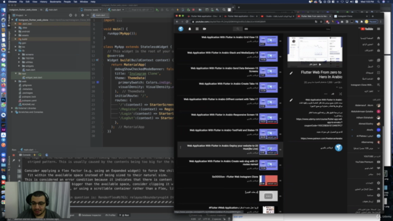393x221 pixels.
Task: Open the Chrome (web) device dropdown
Action: [91, 10]
